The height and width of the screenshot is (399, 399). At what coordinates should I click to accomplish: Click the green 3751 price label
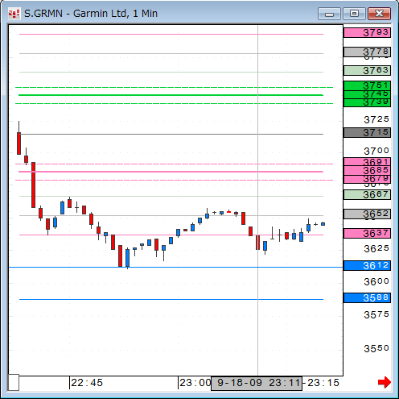tap(367, 85)
